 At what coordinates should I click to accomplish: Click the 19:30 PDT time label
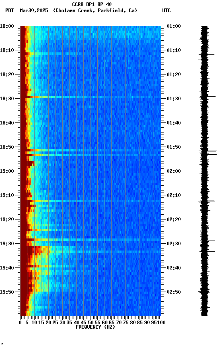7,244
